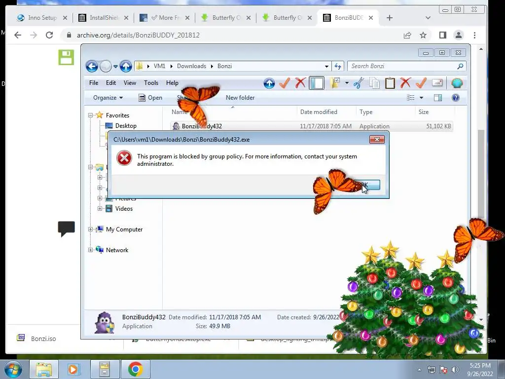Click the Classic Shell Up toolbar icon

(269, 83)
